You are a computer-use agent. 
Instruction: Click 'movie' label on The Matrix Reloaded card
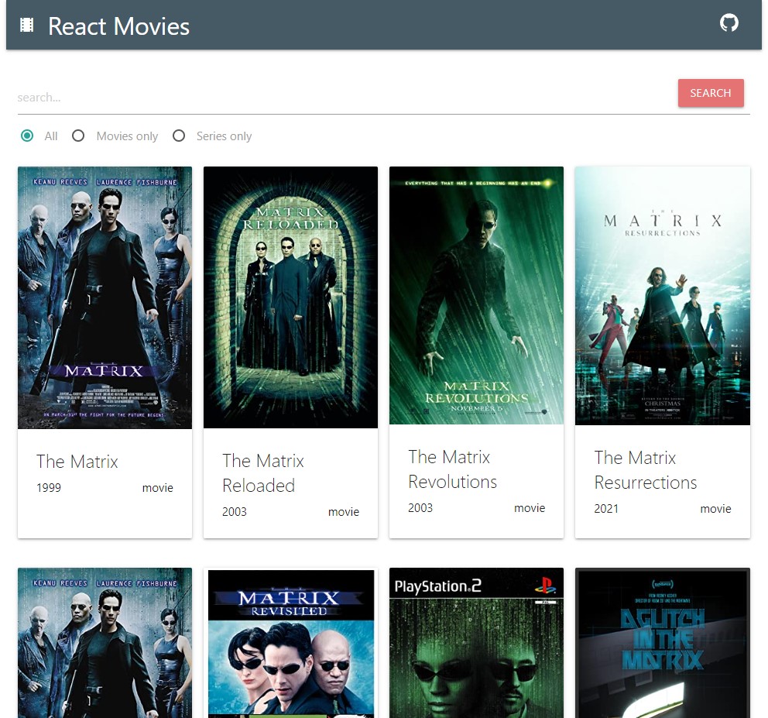coord(343,512)
